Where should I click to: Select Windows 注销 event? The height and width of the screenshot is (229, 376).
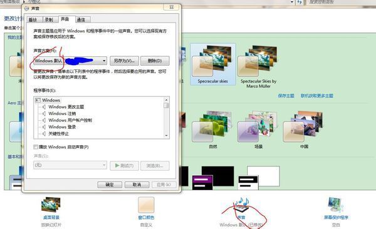tap(62, 113)
